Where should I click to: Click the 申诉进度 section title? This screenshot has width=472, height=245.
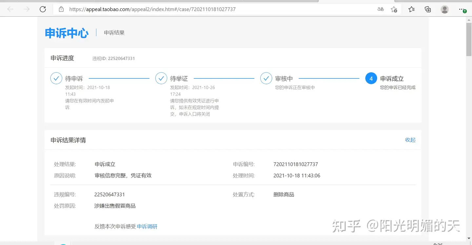click(x=62, y=58)
